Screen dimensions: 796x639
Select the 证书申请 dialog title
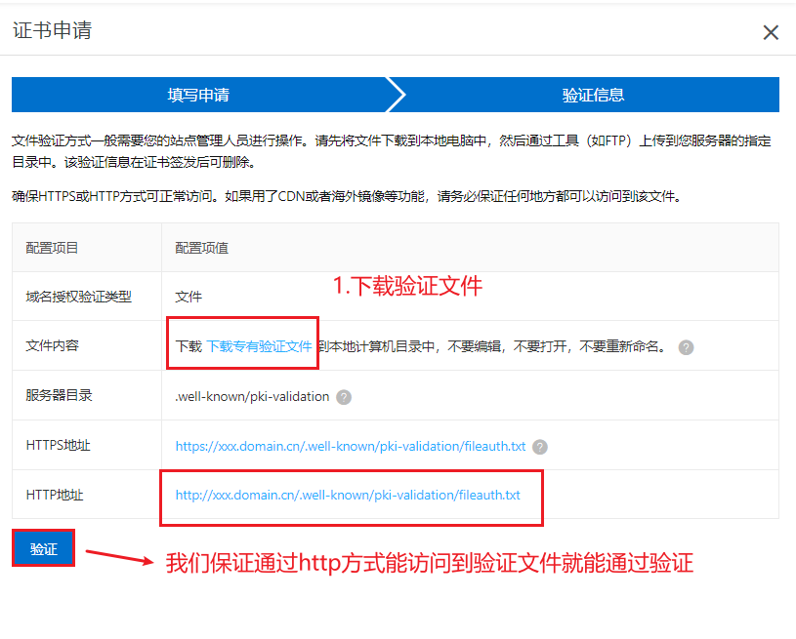pyautogui.click(x=53, y=30)
